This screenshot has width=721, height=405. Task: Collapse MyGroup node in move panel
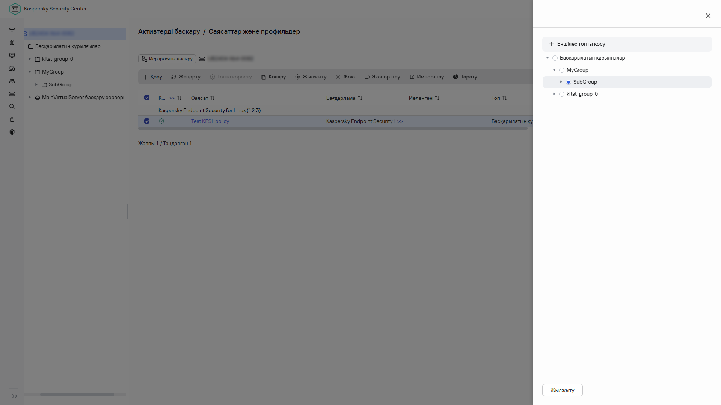coord(554,70)
